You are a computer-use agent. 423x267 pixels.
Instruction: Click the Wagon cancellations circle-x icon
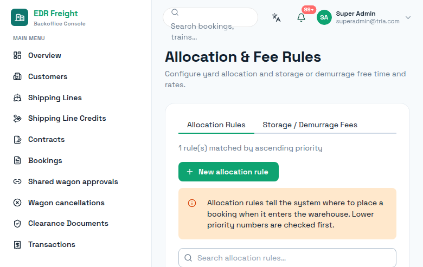coord(17,203)
